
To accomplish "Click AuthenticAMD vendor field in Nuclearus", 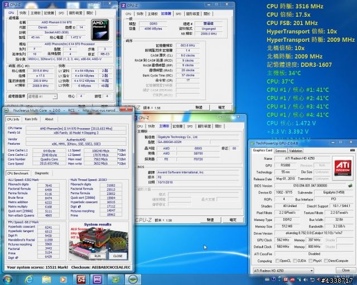I will (x=76, y=140).
